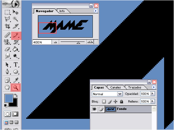Select the Smudge tool

click(7, 56)
